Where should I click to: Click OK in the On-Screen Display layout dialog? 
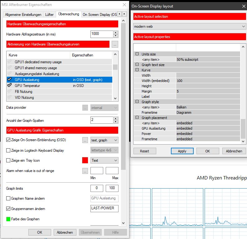tap(207, 151)
